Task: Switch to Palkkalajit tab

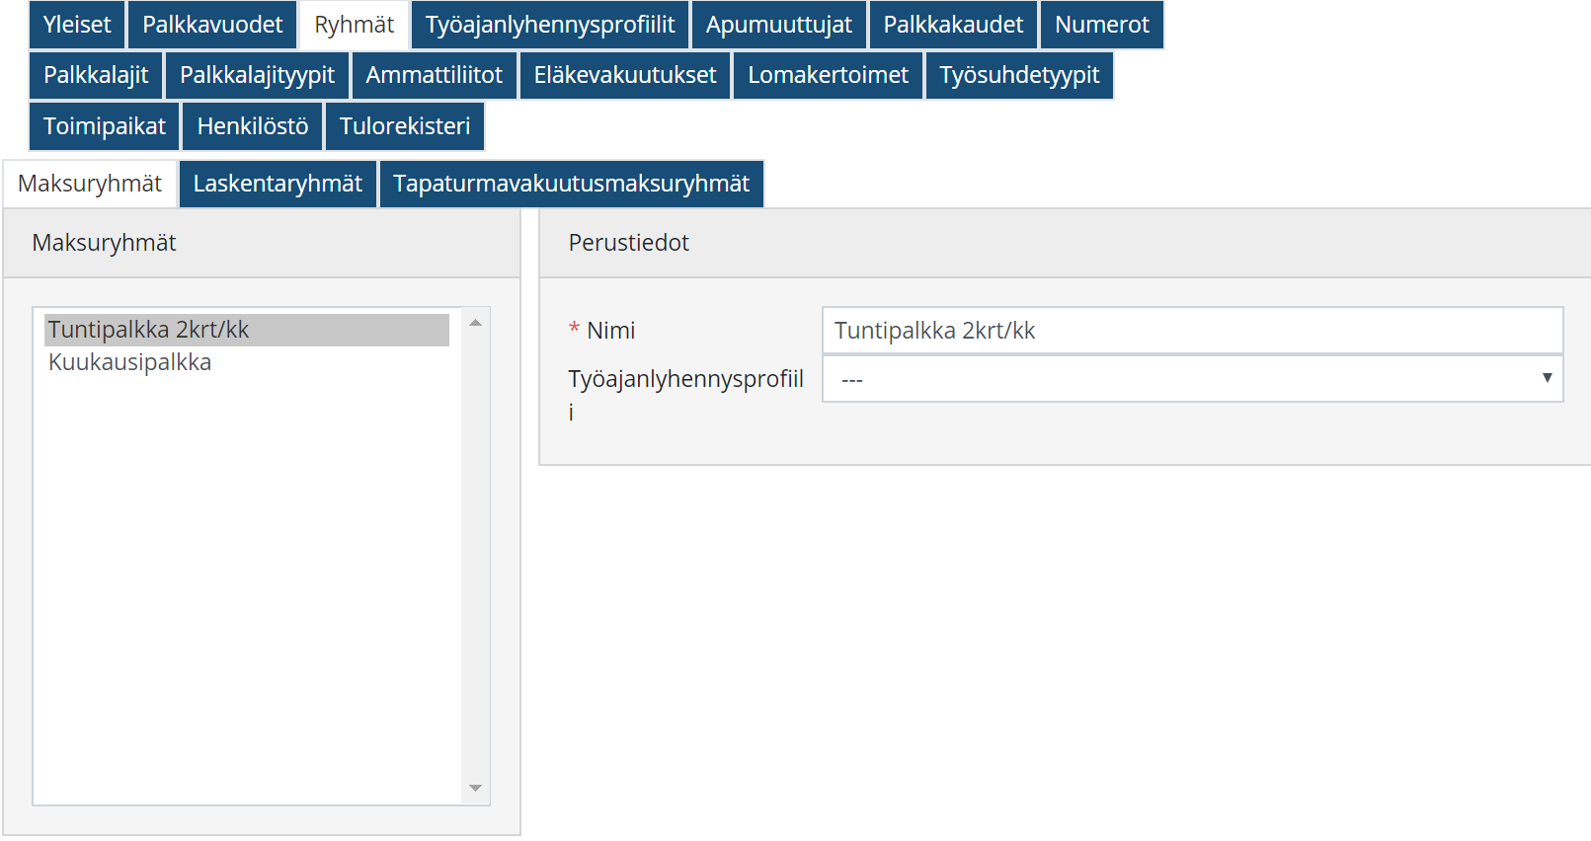Action: click(x=96, y=75)
